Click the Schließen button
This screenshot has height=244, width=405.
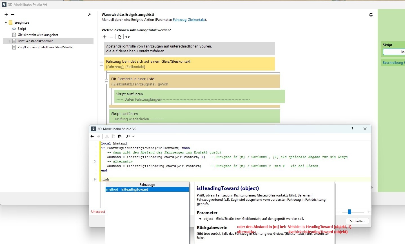357,221
